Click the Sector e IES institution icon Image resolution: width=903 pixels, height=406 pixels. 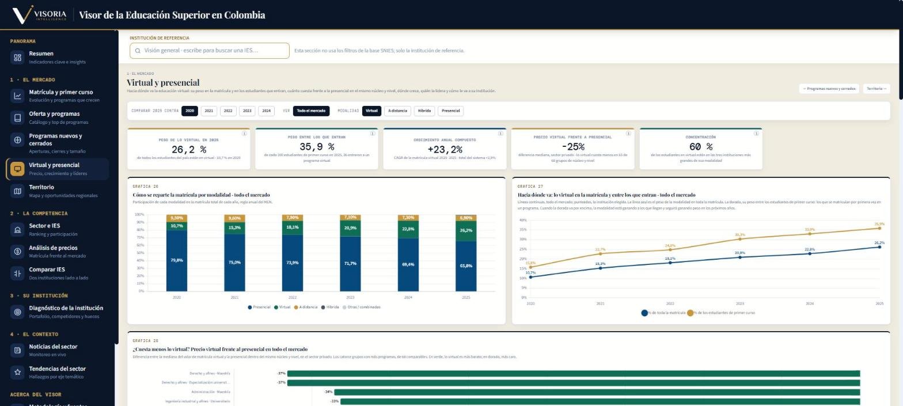point(17,230)
